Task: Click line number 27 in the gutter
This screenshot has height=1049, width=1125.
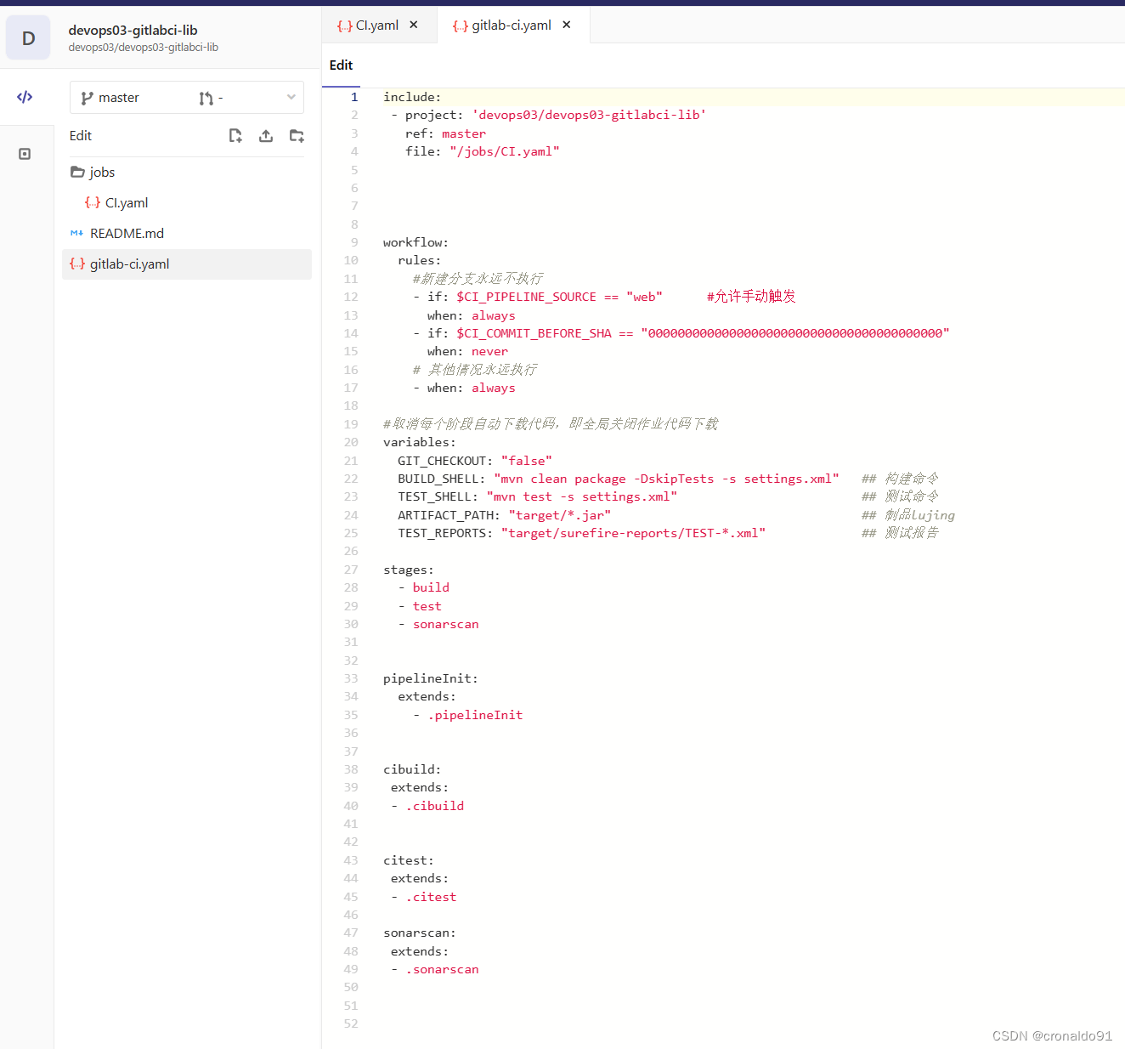Action: tap(351, 570)
